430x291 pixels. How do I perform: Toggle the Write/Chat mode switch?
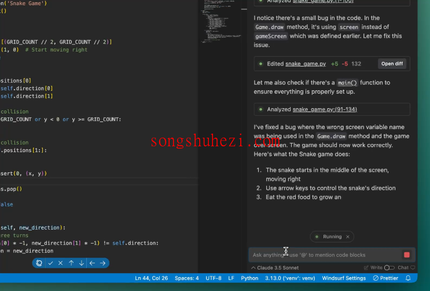389,268
